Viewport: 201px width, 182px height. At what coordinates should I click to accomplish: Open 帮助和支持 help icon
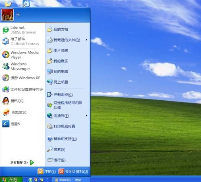[50, 139]
